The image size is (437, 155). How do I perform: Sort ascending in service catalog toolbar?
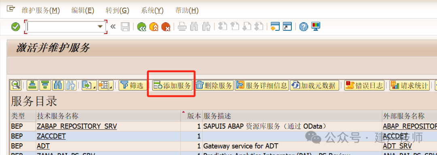click(33, 85)
